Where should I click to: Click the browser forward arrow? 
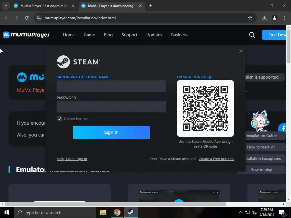(16, 18)
